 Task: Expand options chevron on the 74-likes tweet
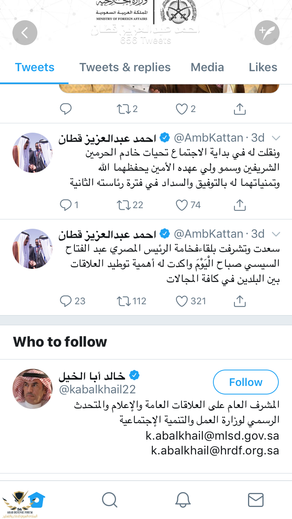pos(276,138)
